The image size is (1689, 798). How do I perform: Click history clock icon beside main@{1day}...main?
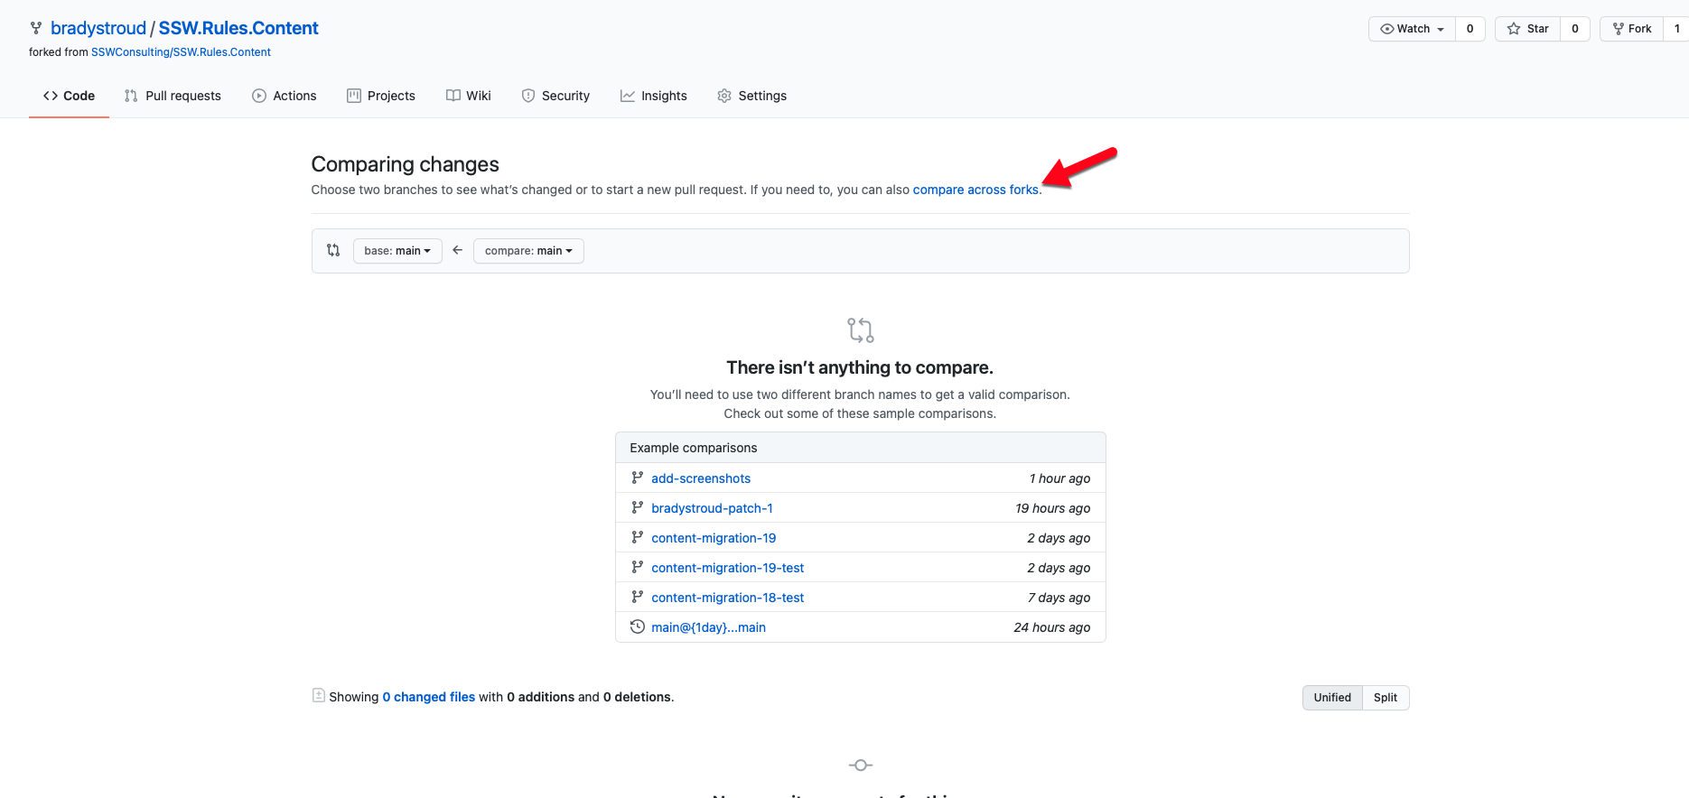coord(637,626)
